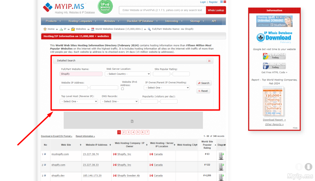Expand row 3 plus icon for shopify.dev

click(45, 175)
